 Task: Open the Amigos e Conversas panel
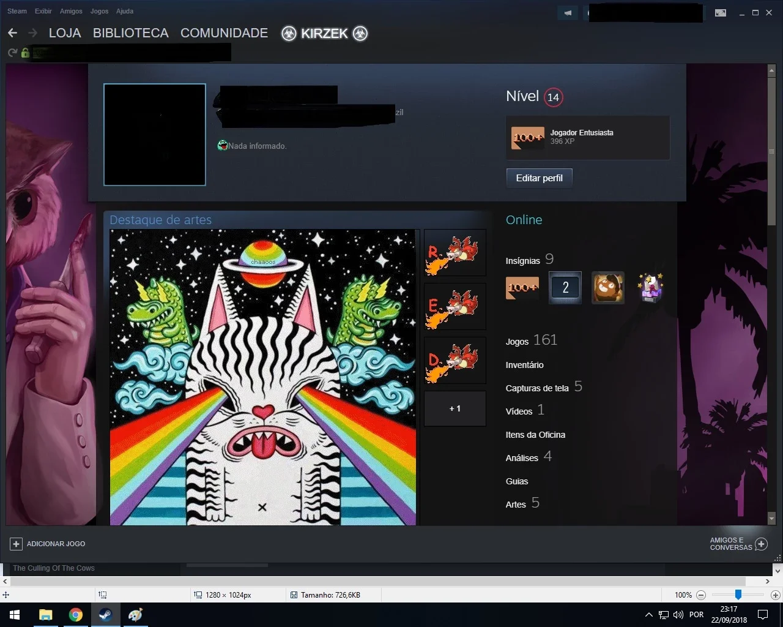pyautogui.click(x=738, y=544)
